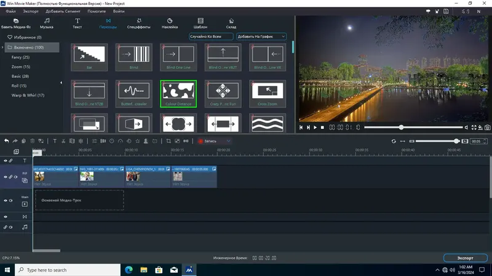Viewport: 492px width, 276px height.
Task: Open the Запись record dropdown arrow
Action: [x=229, y=141]
